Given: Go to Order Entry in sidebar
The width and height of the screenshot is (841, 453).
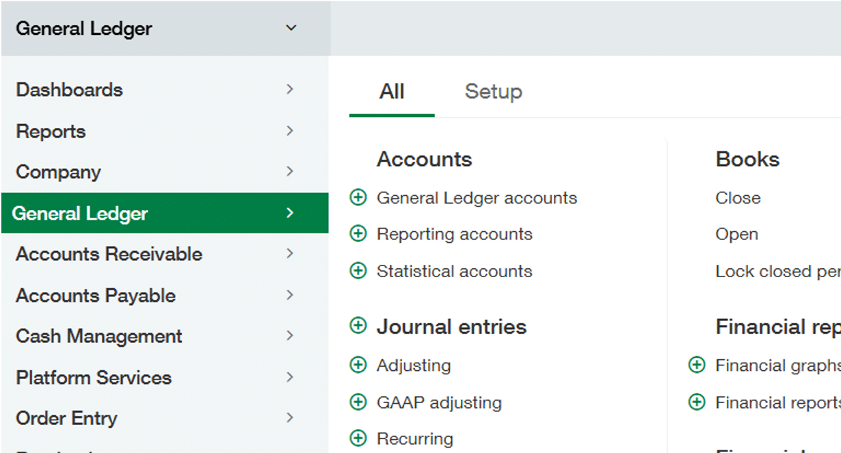Looking at the screenshot, I should tap(66, 418).
